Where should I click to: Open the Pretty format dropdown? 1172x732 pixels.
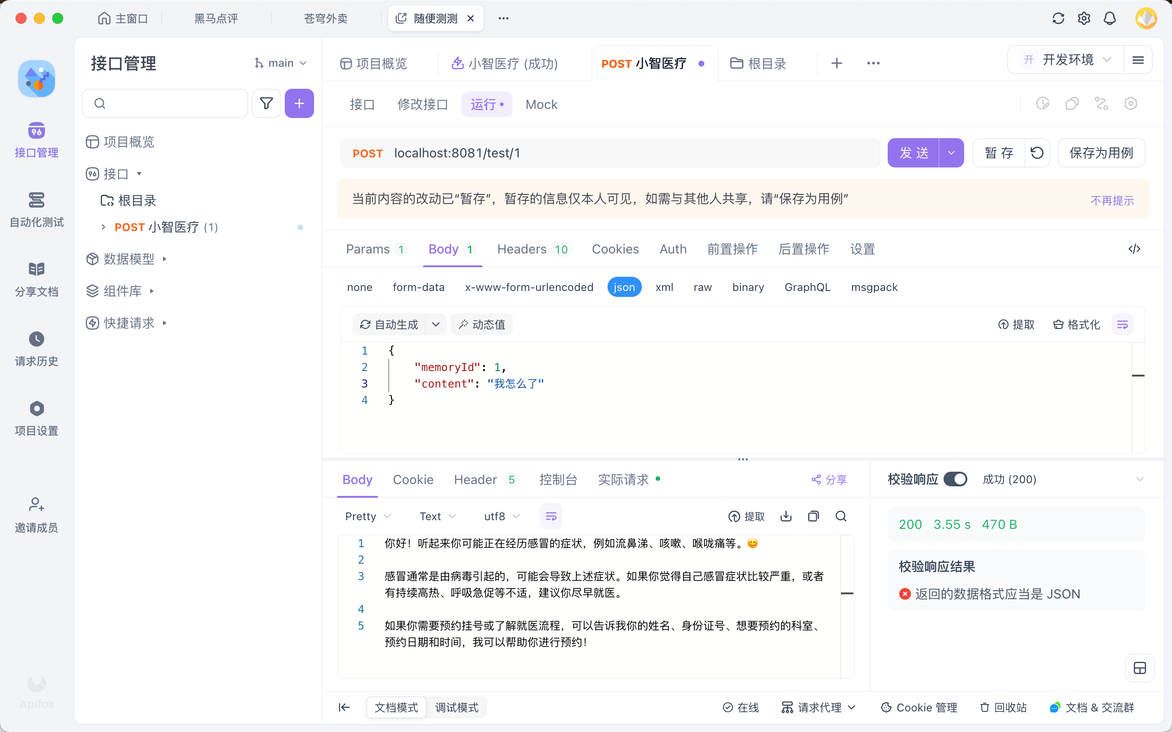click(368, 516)
